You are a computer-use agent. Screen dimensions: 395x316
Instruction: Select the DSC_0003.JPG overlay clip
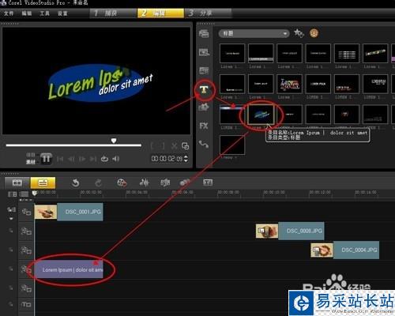click(x=290, y=231)
